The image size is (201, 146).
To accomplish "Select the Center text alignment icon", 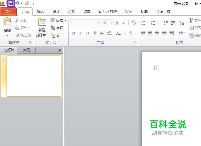I will 150,33.
